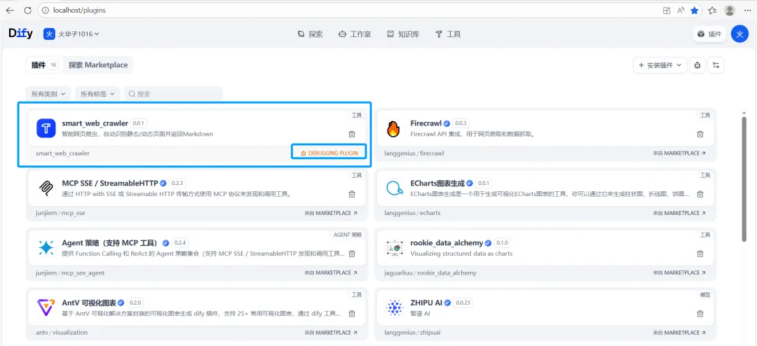The width and height of the screenshot is (757, 346).
Task: Click the jaguarliuu / rookie_data_alchemy path text
Action: tap(430, 272)
